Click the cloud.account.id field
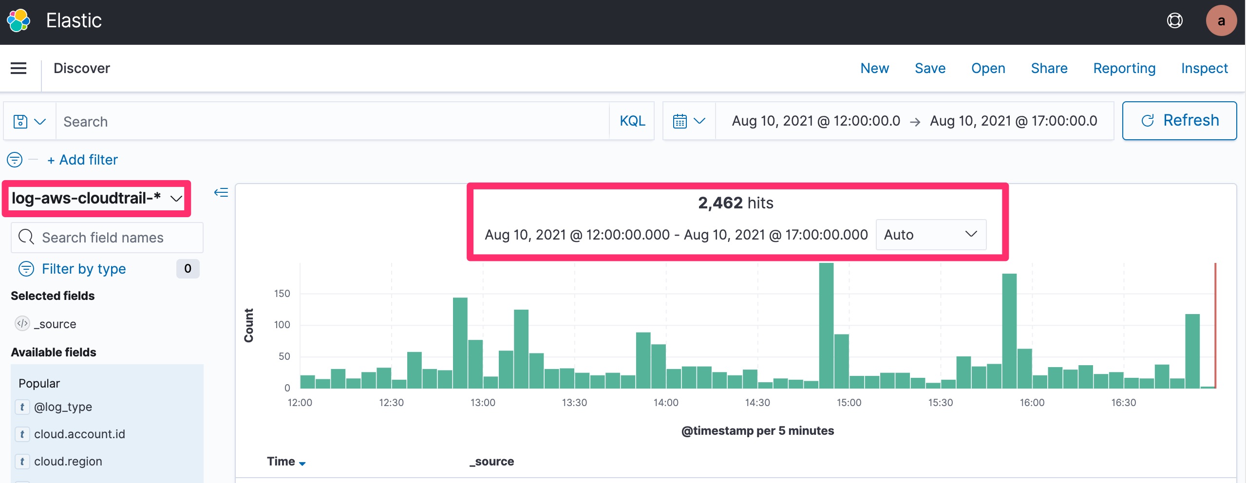This screenshot has width=1246, height=483. coord(79,434)
